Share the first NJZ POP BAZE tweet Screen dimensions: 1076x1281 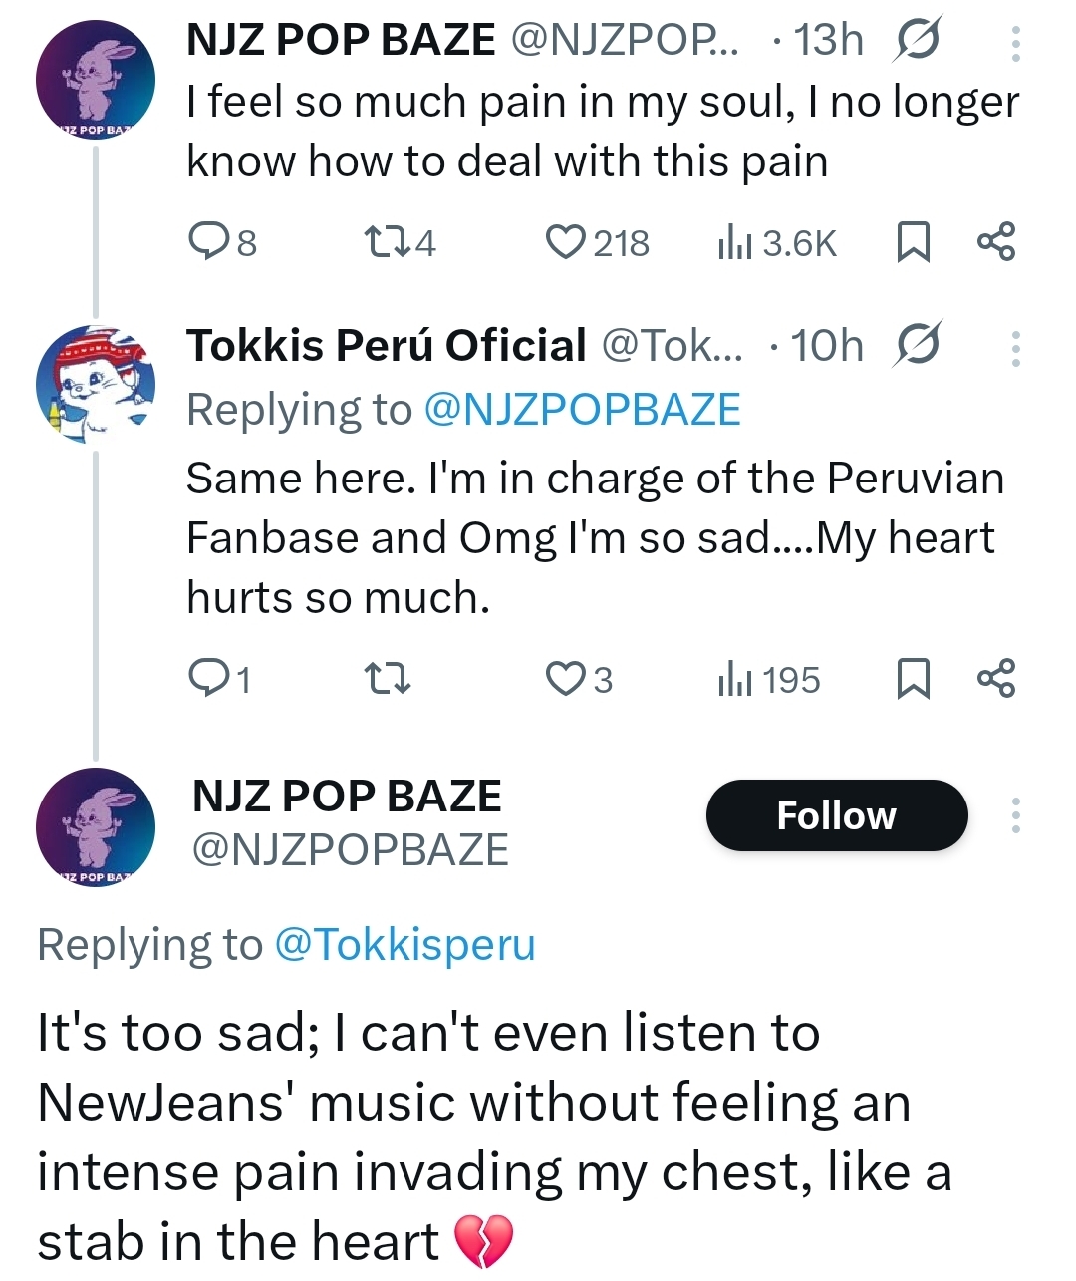pos(996,242)
